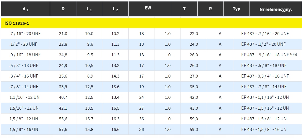
Task: Click the D column header
Action: point(63,9)
